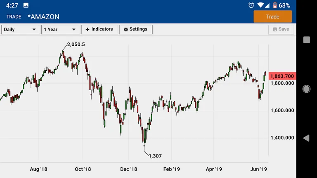Select the Dec '18 date axis label
The width and height of the screenshot is (317, 178).
click(x=128, y=169)
